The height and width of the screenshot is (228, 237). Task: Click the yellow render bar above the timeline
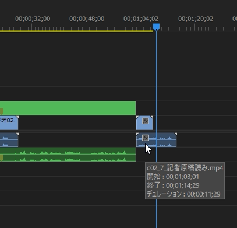point(76,31)
